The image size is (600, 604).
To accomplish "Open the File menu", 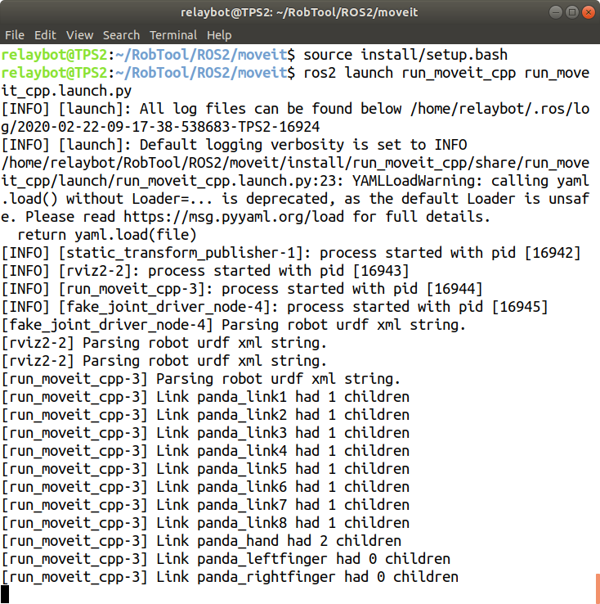I will (15, 35).
